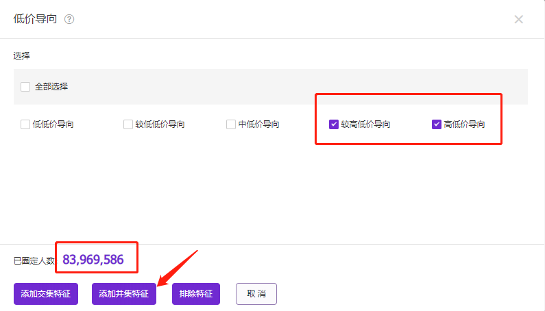Click the audience count 83,969,586
This screenshot has height=311, width=545.
coord(93,260)
